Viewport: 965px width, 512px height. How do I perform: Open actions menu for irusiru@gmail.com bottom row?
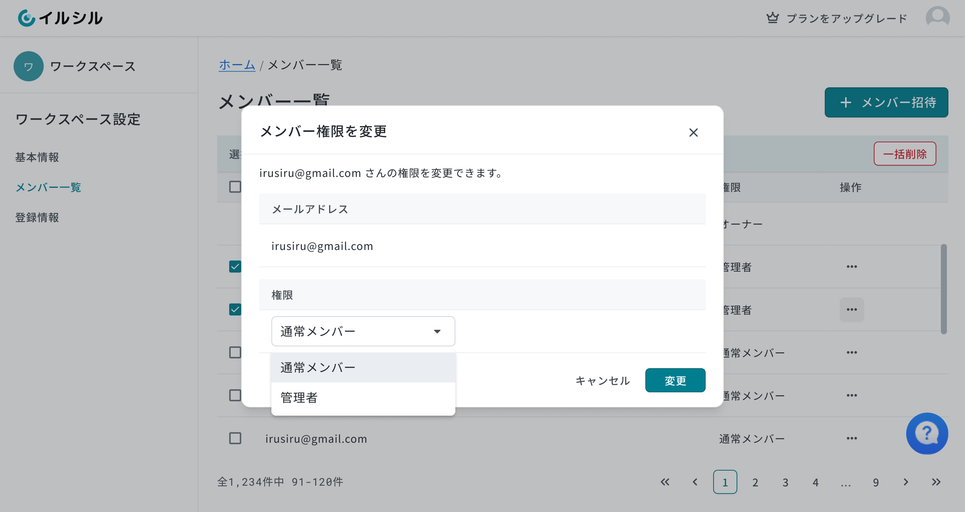tap(852, 438)
